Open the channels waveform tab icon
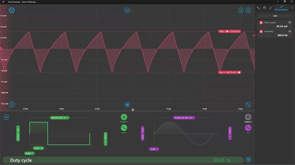This screenshot has height=165, width=295. [x=258, y=8]
